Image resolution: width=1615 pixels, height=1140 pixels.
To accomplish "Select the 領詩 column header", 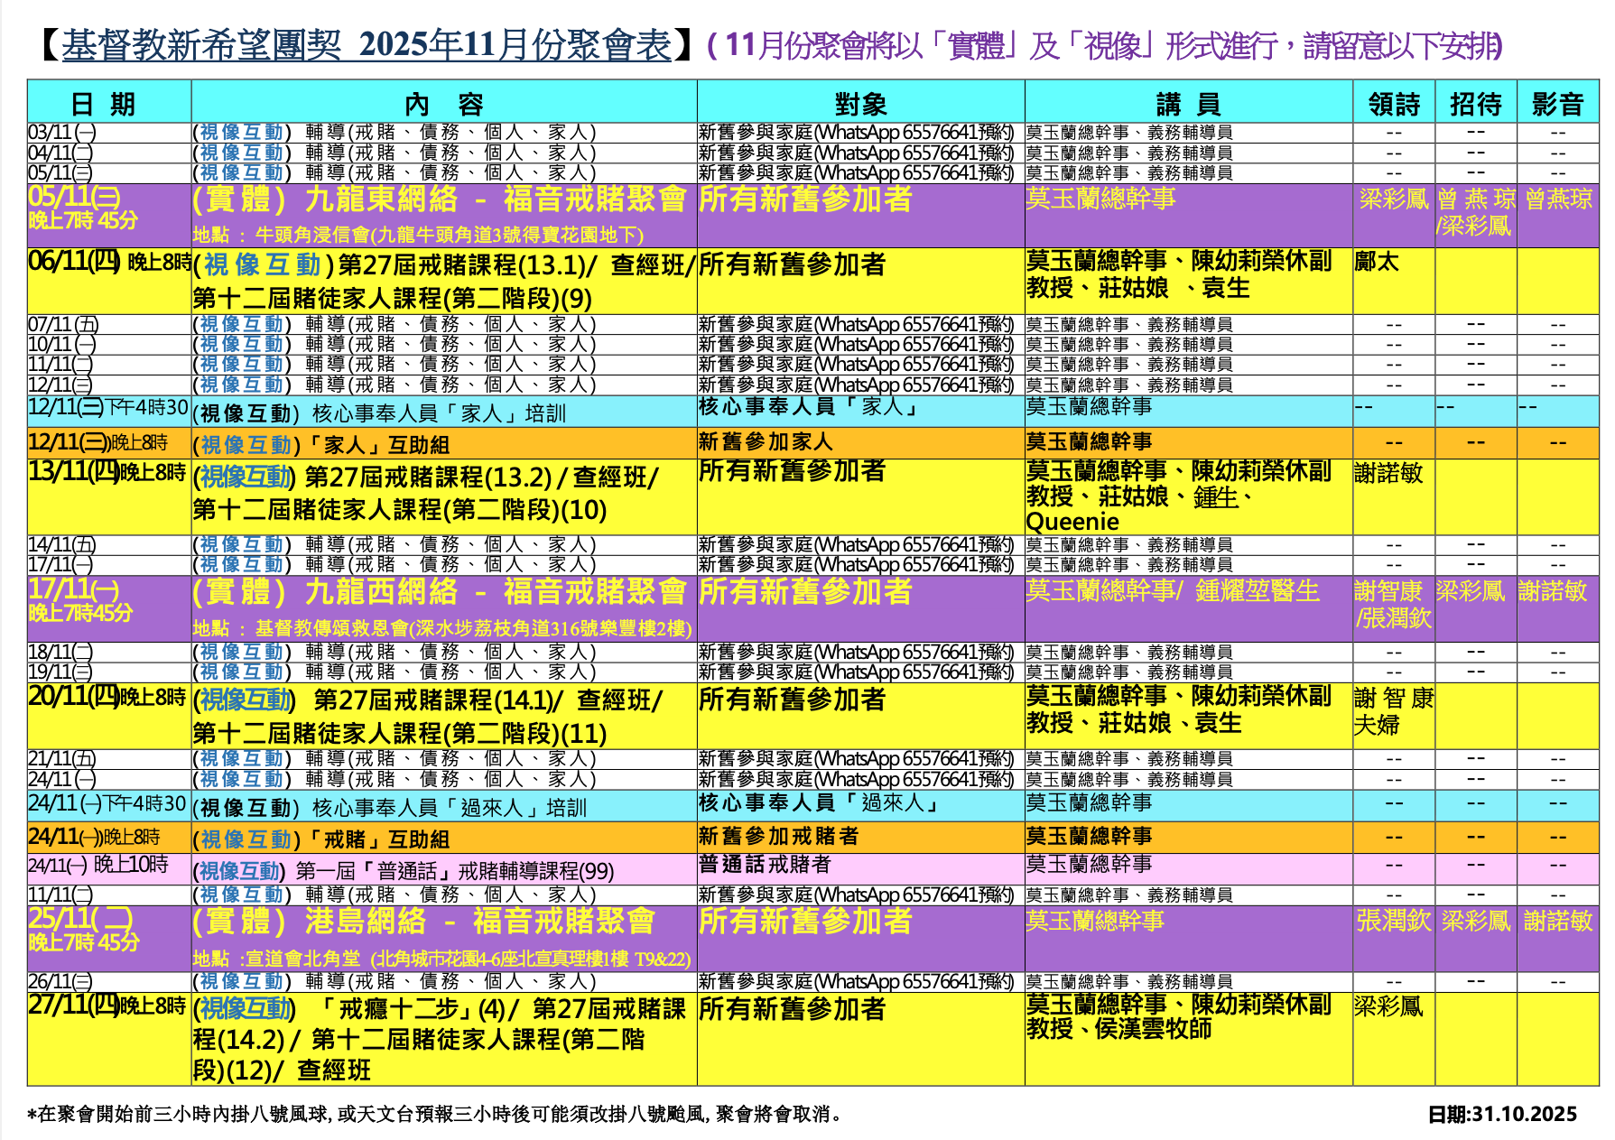I will pyautogui.click(x=1394, y=105).
